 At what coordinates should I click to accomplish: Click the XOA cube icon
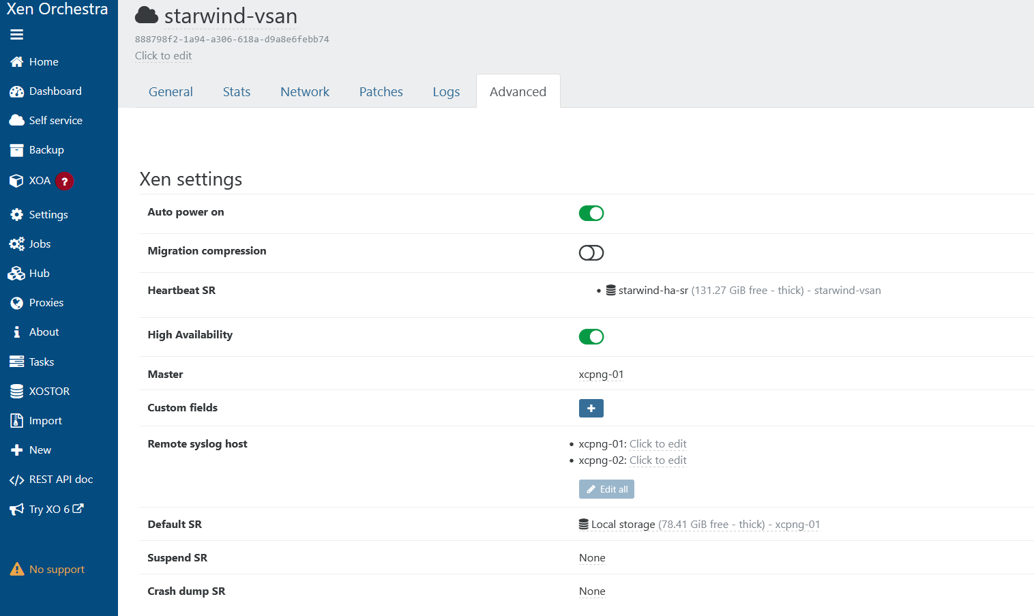tap(17, 181)
